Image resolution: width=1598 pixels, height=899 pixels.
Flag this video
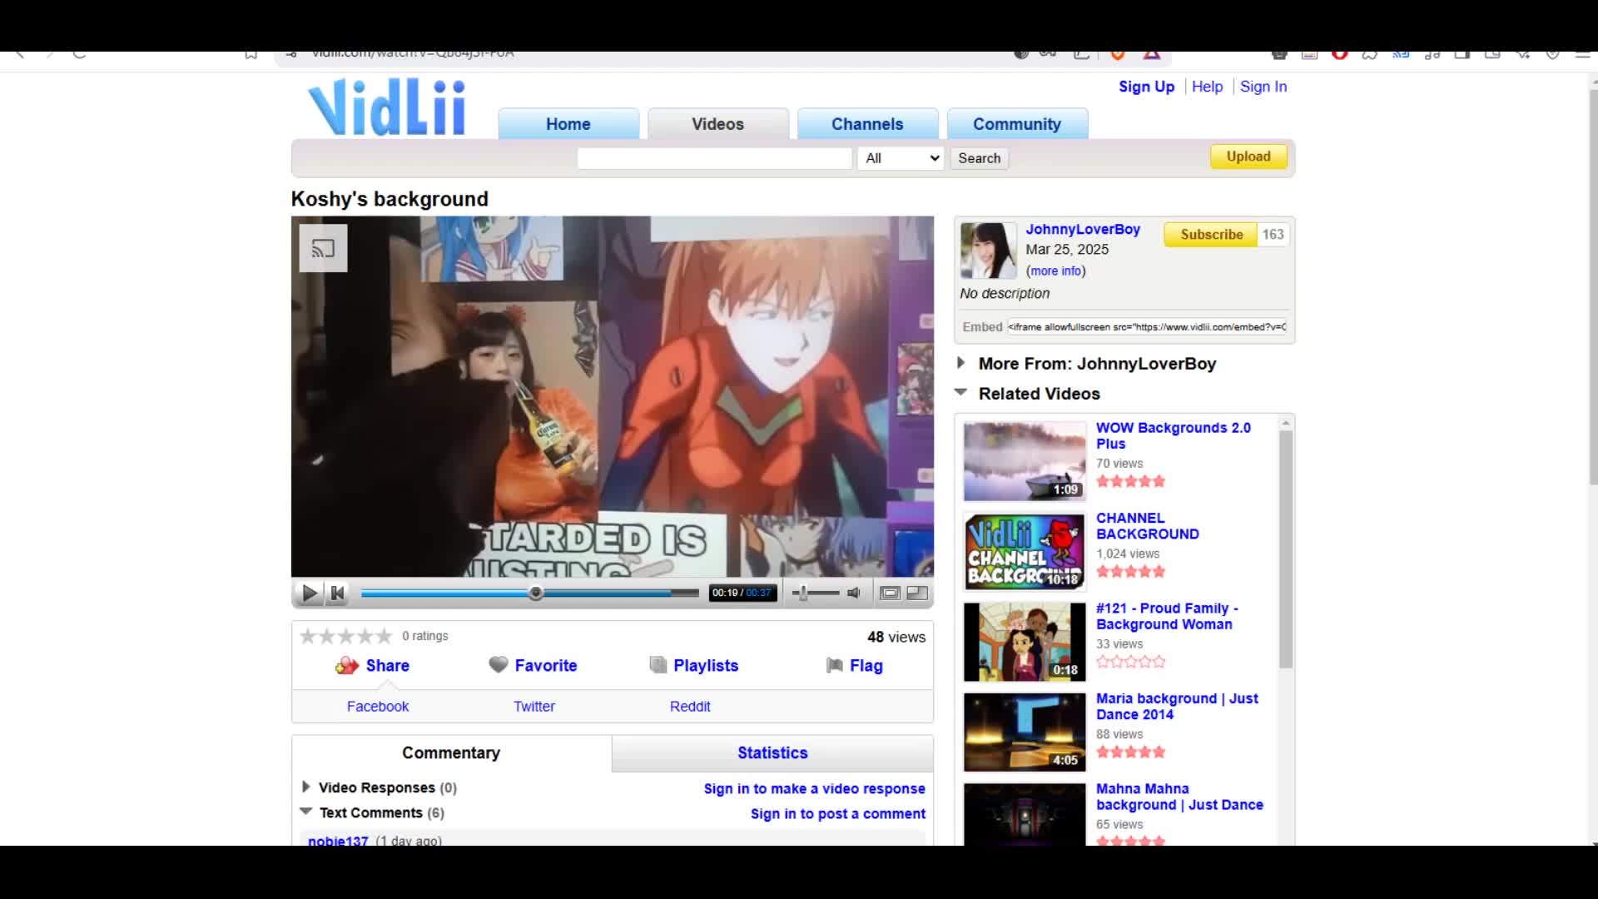pyautogui.click(x=854, y=665)
